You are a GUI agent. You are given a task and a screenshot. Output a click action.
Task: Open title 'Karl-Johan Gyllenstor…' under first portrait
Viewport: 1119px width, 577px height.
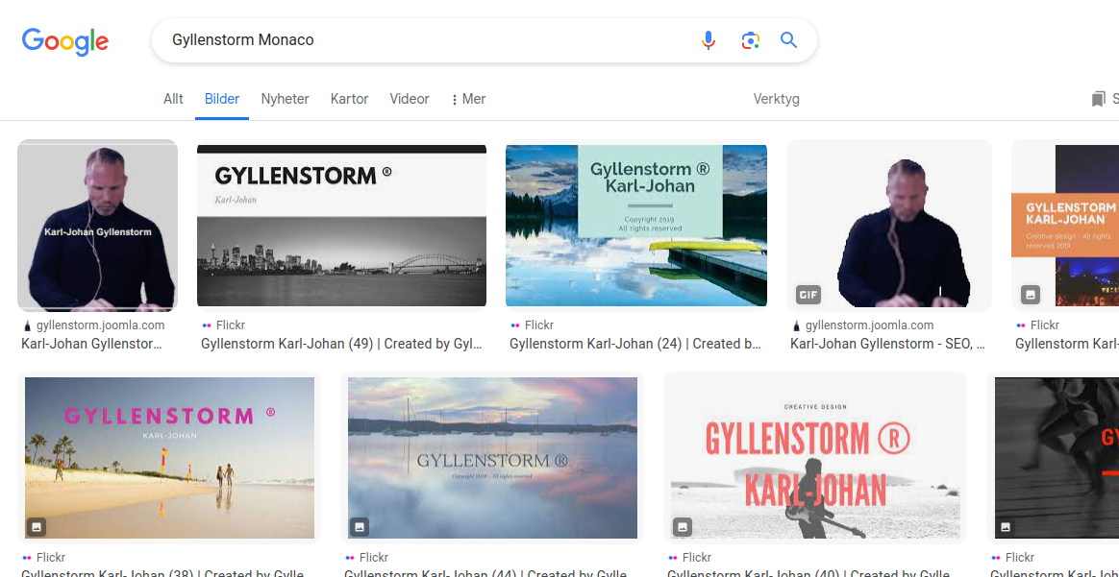92,344
